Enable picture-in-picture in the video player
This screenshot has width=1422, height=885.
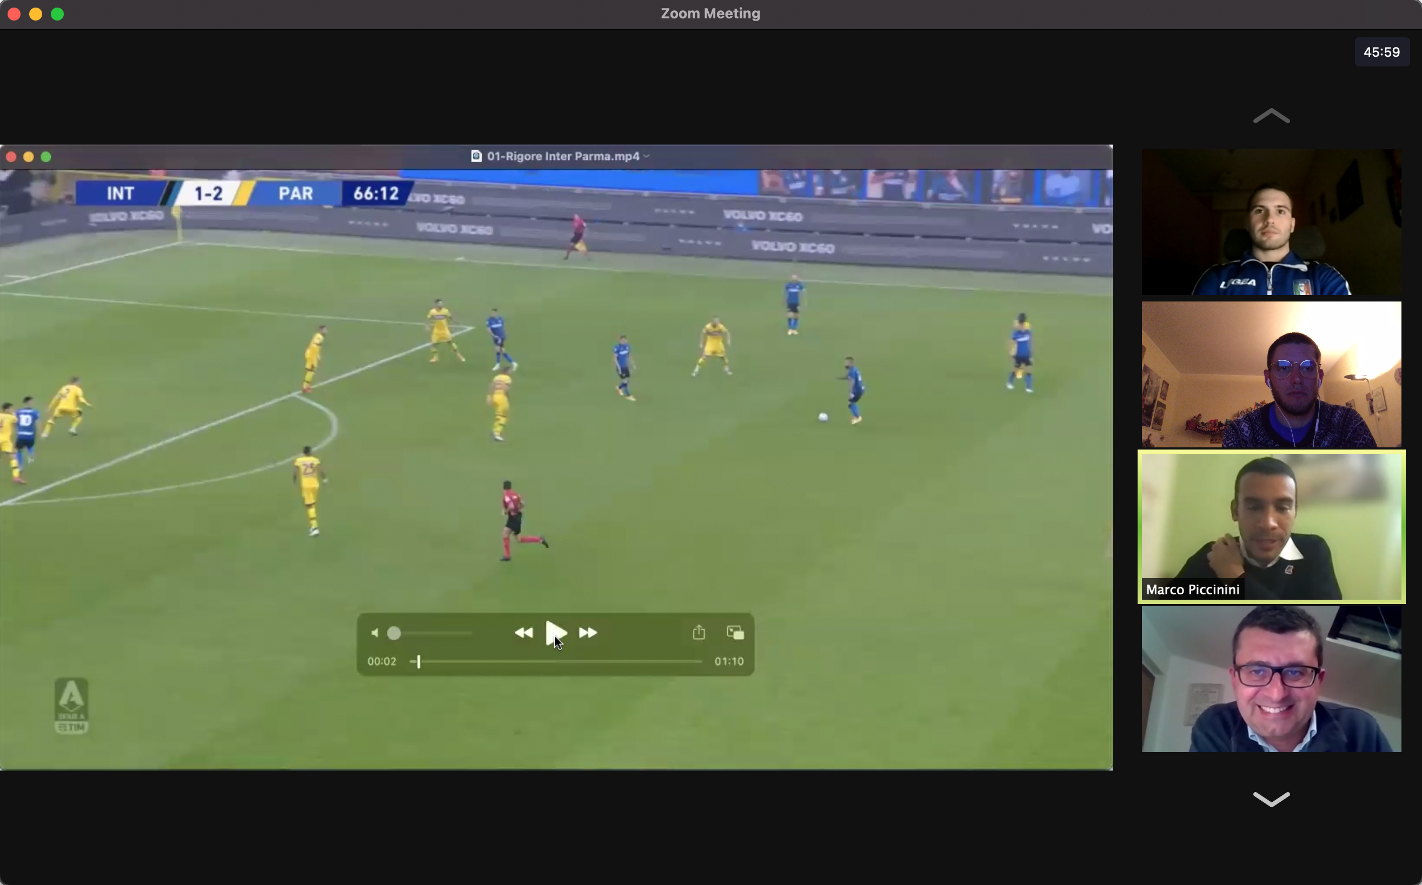[735, 632]
